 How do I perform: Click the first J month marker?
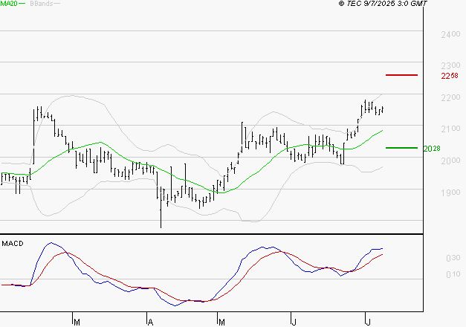pyautogui.click(x=294, y=321)
